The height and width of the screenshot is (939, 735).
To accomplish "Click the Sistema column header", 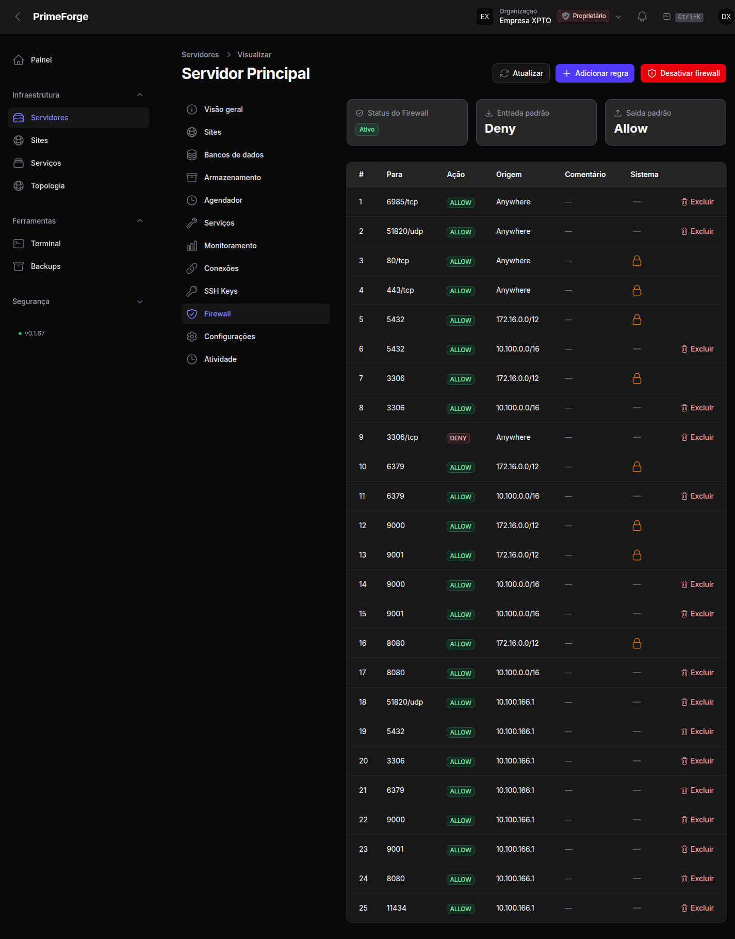I will coord(644,174).
